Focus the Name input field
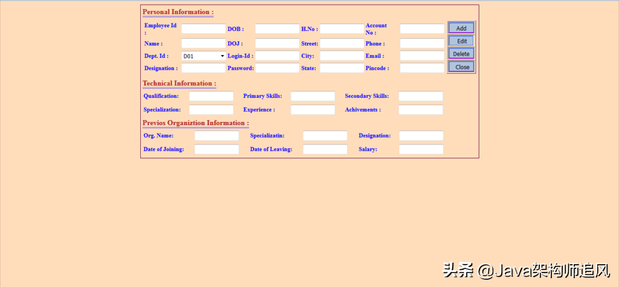This screenshot has width=619, height=287. tap(204, 44)
